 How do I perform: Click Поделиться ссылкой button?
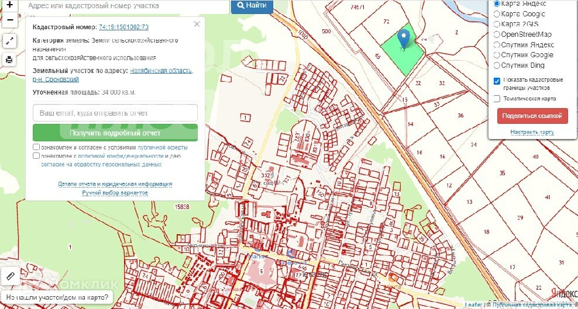tap(532, 116)
